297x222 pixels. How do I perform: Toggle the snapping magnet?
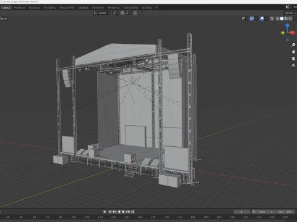(x=123, y=13)
